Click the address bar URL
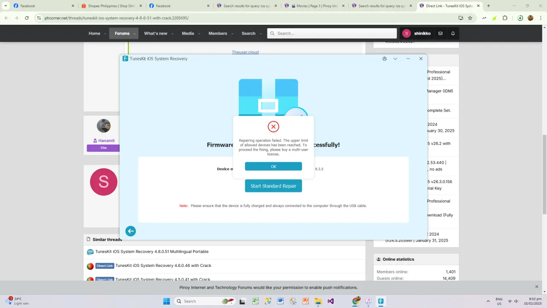The image size is (547, 308). pyautogui.click(x=116, y=18)
